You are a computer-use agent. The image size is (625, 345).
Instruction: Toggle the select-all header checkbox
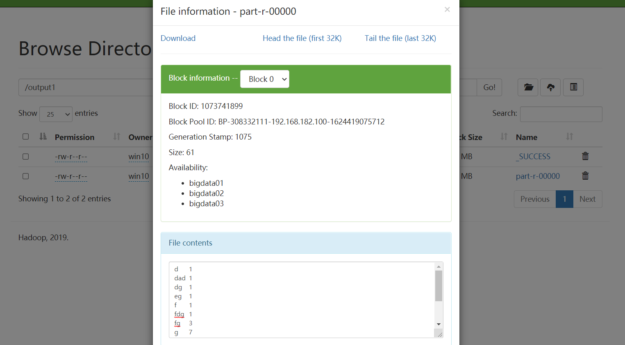tap(25, 137)
